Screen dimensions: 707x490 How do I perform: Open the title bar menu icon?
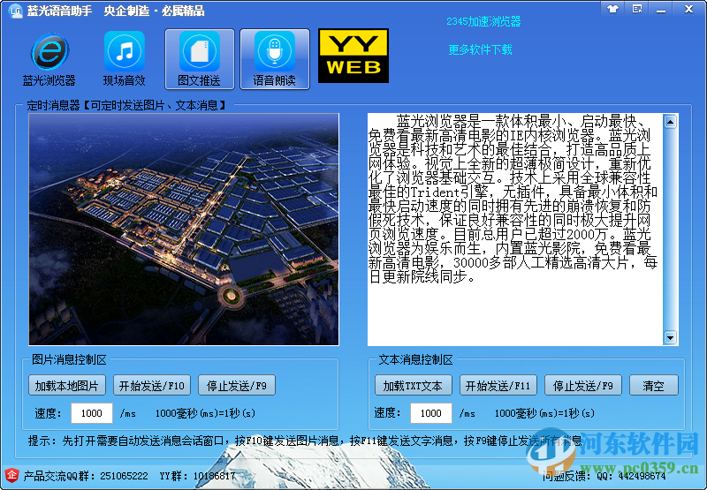637,9
